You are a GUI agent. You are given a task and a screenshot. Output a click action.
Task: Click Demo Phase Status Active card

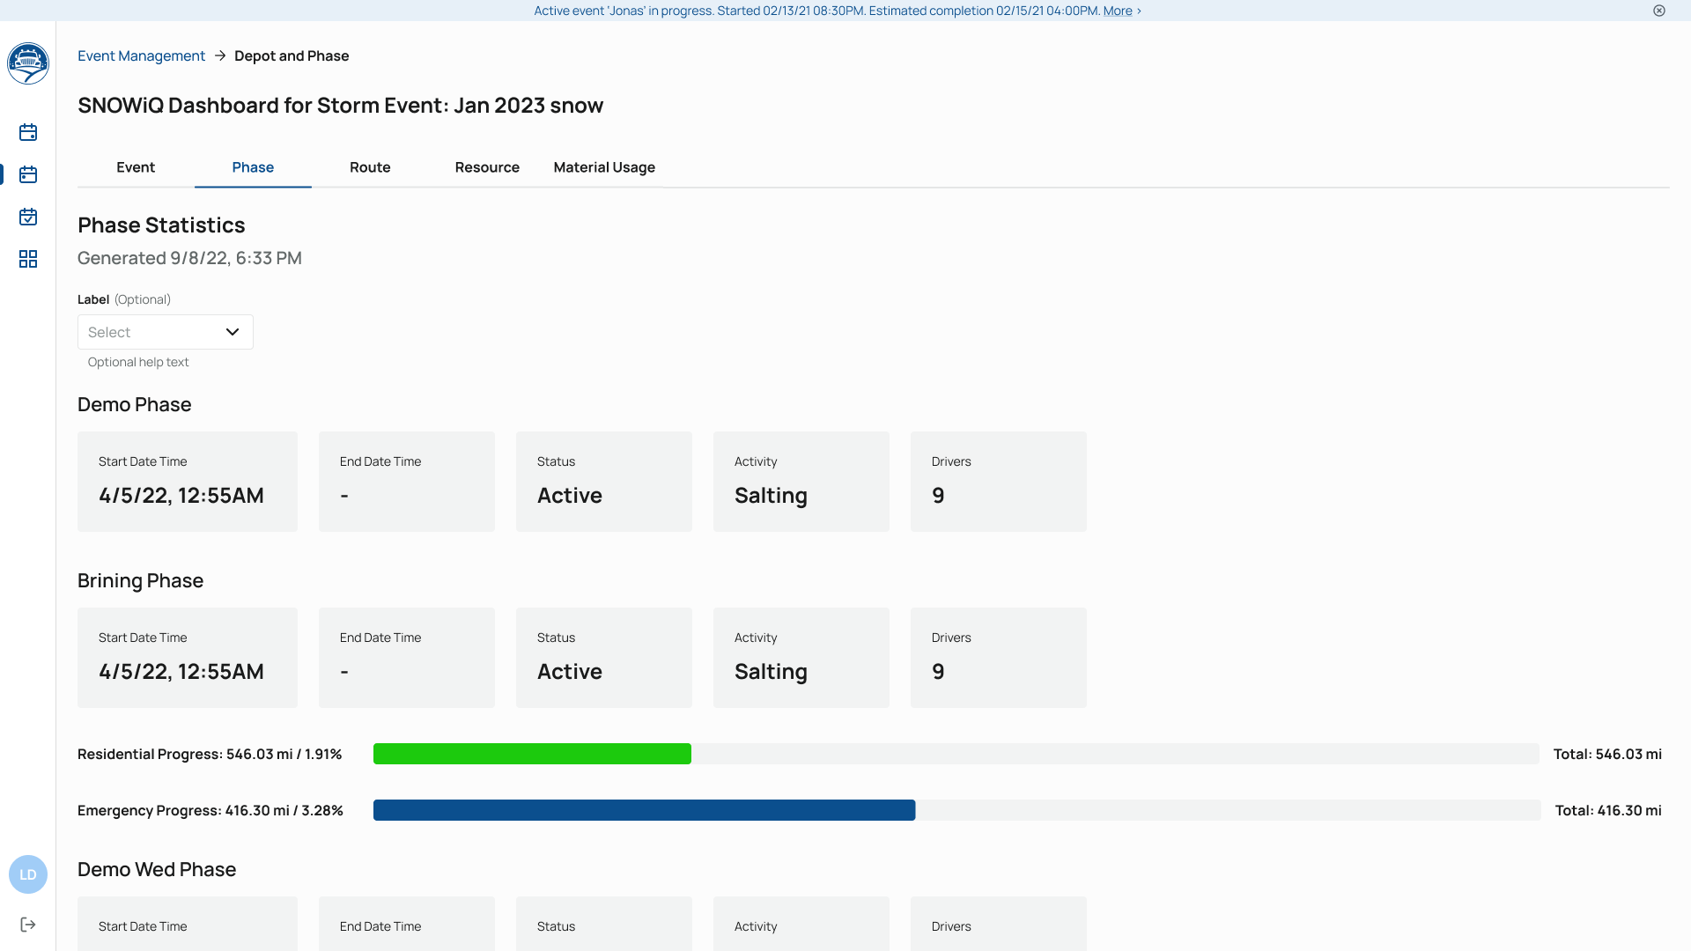(x=603, y=481)
